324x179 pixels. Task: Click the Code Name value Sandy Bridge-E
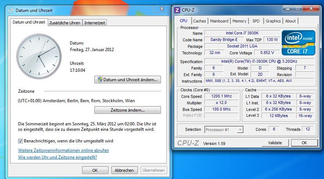[224, 39]
